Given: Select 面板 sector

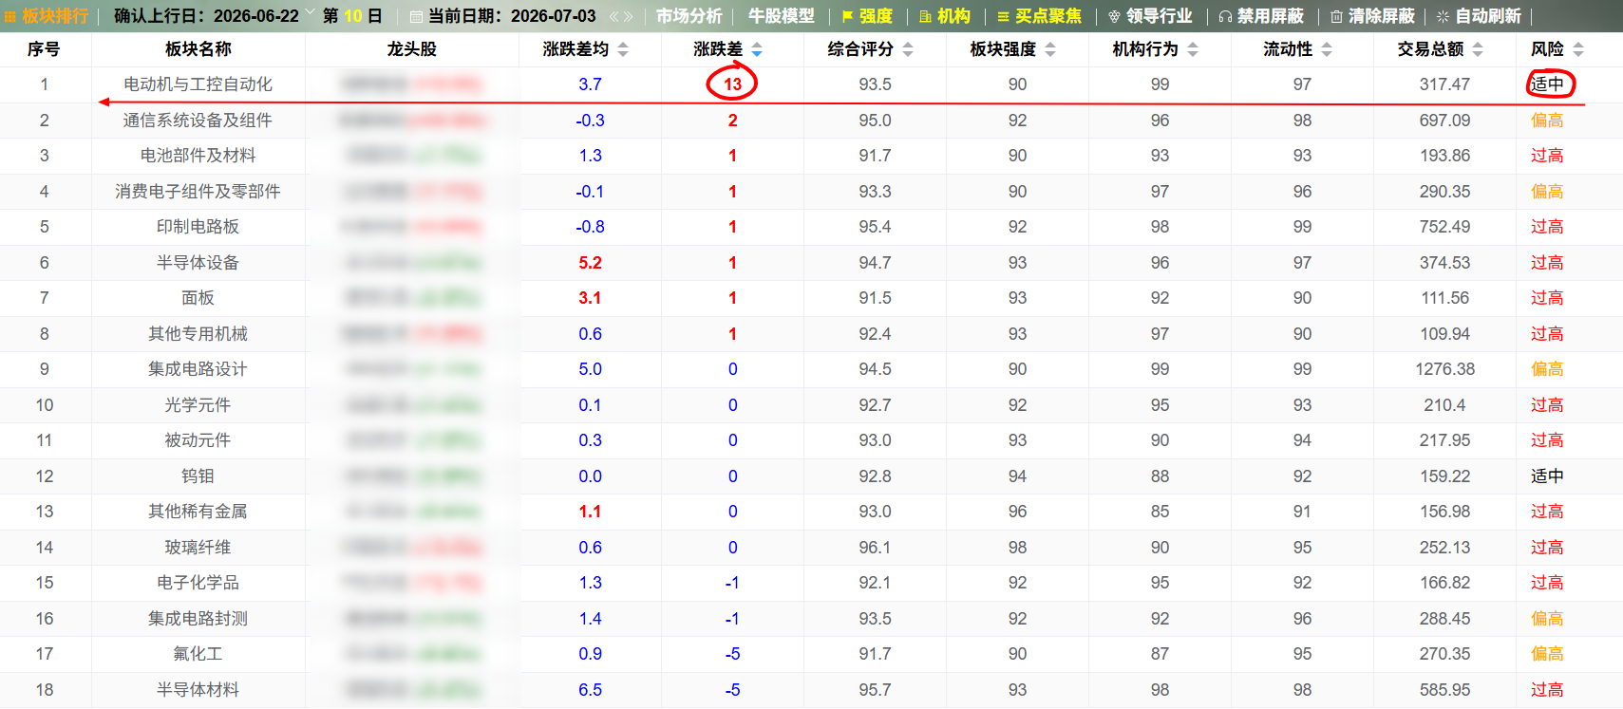Looking at the screenshot, I should [198, 298].
